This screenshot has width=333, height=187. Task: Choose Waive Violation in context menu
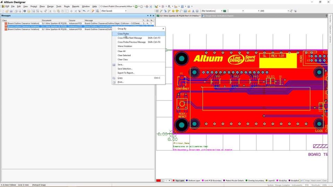[x=125, y=46]
